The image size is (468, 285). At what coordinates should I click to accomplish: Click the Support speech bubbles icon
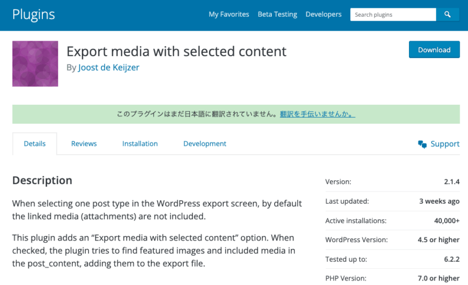[x=422, y=144]
